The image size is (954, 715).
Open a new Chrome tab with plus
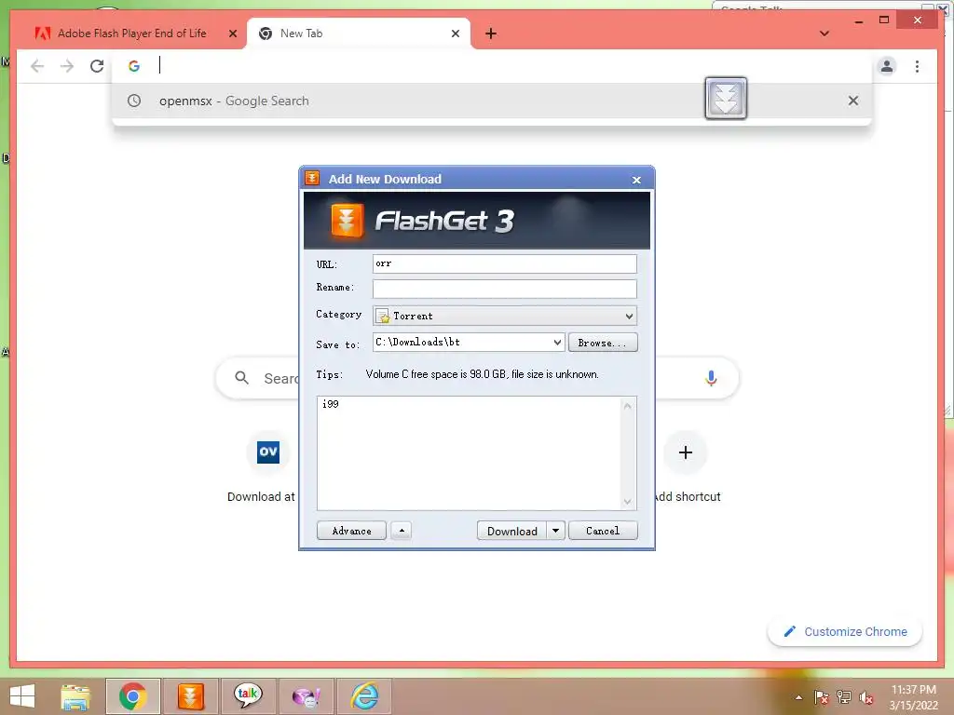coord(491,34)
